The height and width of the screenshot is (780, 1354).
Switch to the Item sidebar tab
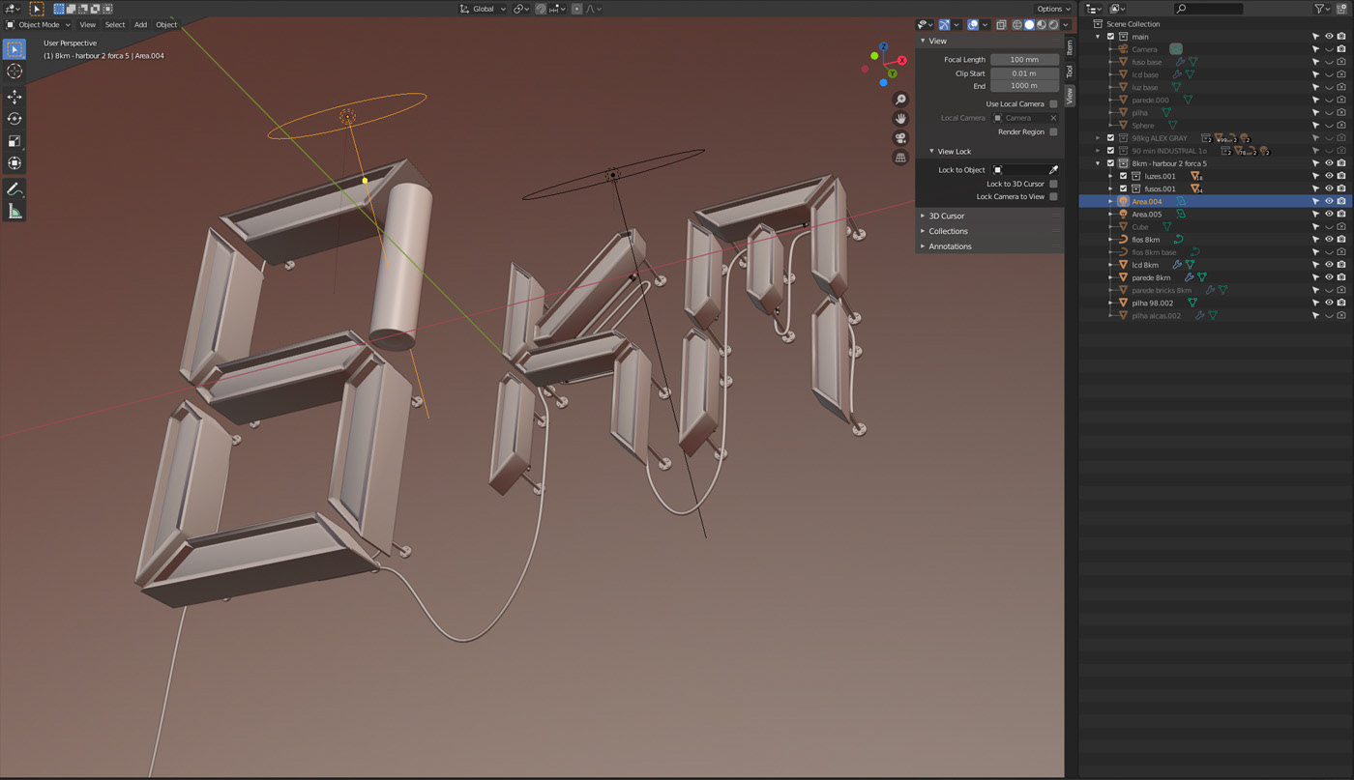tap(1070, 46)
